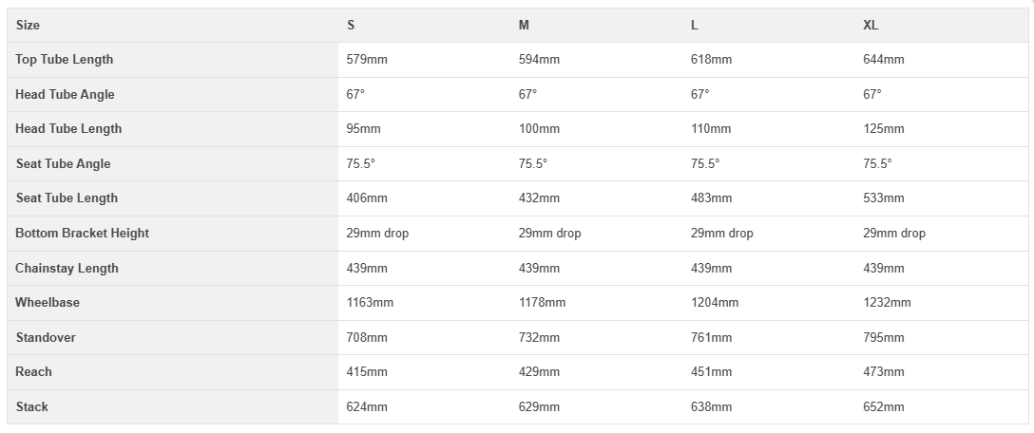
Task: Click the Head Tube Length row label
Action: coord(68,128)
